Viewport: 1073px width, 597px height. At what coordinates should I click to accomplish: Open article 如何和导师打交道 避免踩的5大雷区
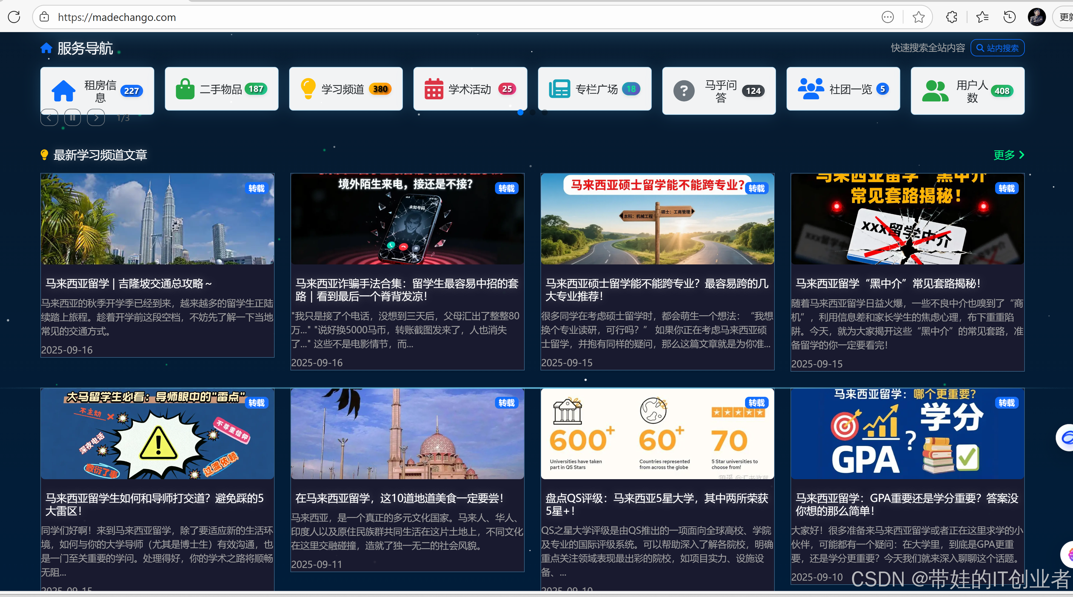click(x=155, y=505)
